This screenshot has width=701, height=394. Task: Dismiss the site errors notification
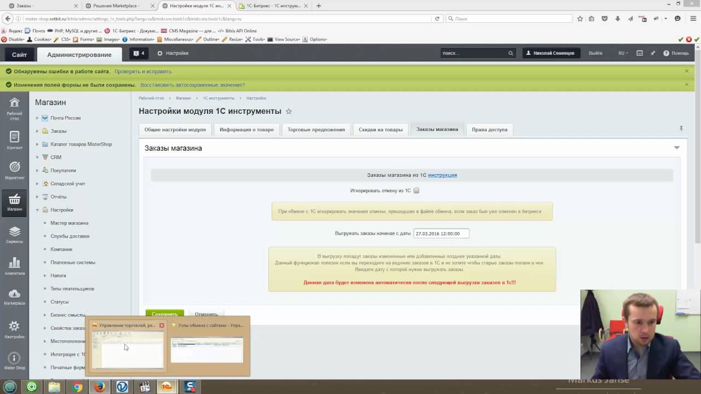(x=687, y=71)
